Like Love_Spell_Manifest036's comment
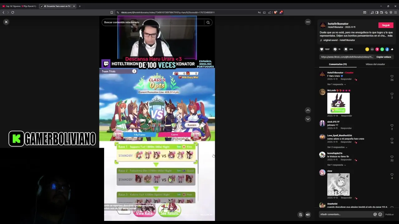 pyautogui.click(x=392, y=139)
